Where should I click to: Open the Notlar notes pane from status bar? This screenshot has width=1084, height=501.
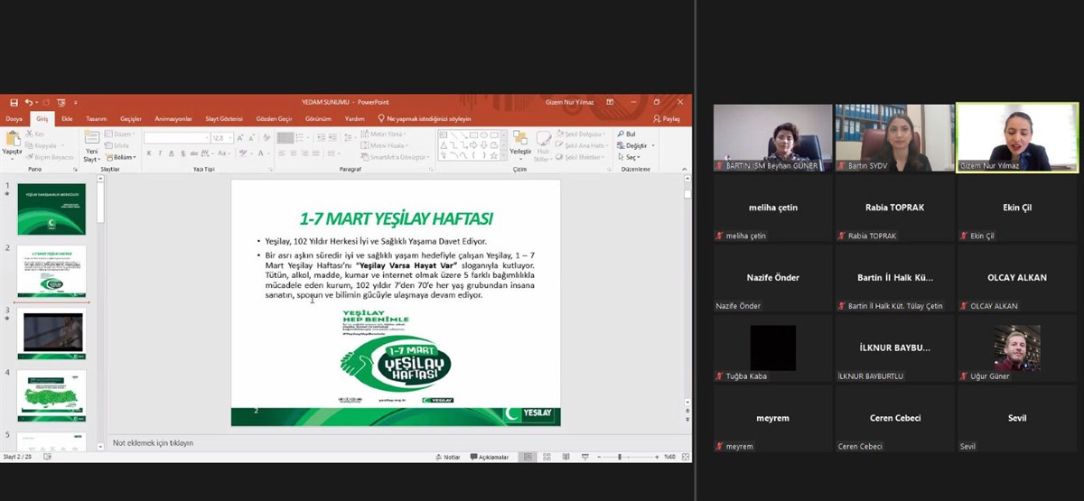tap(448, 457)
